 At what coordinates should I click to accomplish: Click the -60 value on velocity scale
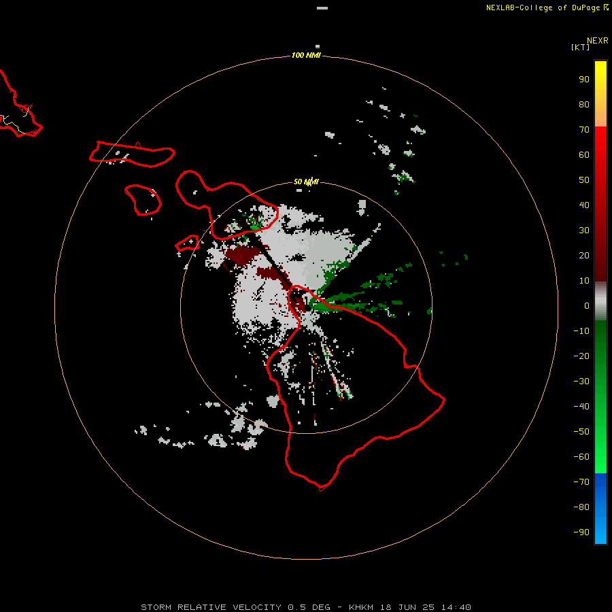[581, 457]
